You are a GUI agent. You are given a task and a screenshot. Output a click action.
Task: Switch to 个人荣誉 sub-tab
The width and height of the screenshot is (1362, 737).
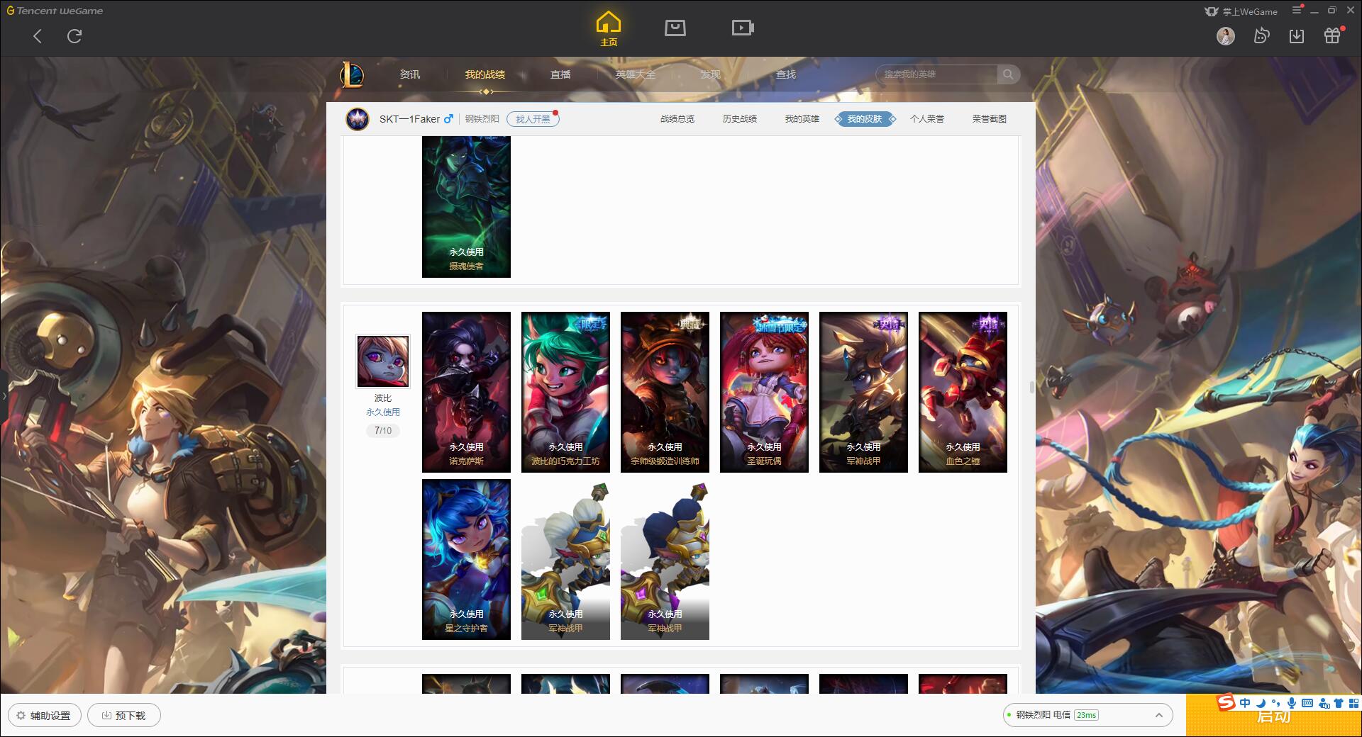click(x=927, y=119)
